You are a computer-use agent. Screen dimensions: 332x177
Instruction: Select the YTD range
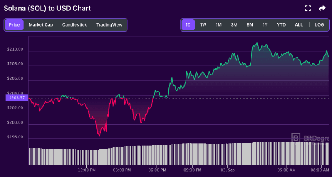[281, 25]
